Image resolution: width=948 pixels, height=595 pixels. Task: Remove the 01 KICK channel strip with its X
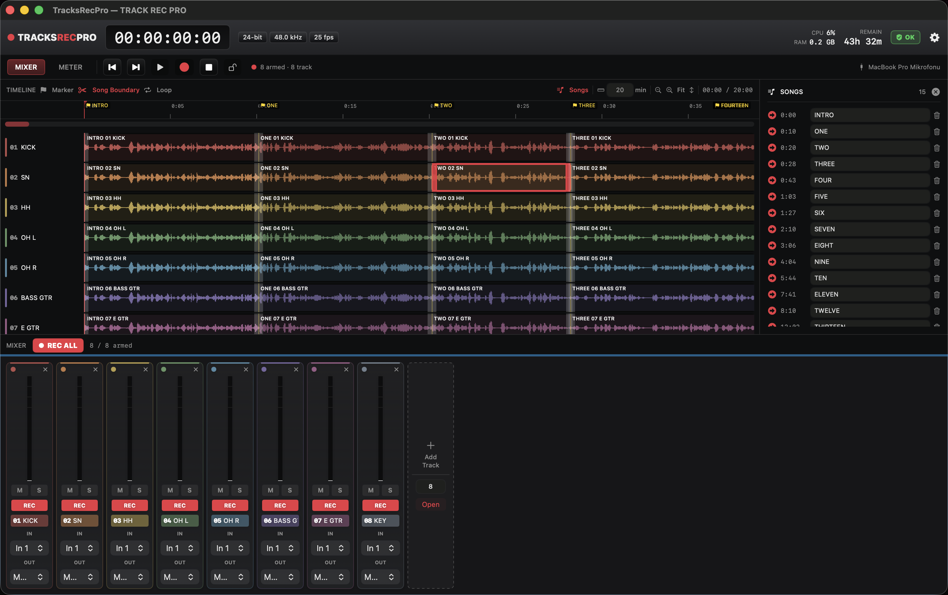click(x=45, y=370)
